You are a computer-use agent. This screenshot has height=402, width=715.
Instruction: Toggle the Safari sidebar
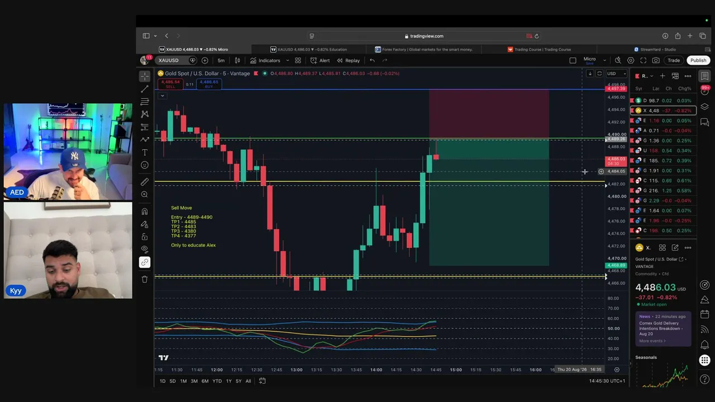(x=146, y=36)
